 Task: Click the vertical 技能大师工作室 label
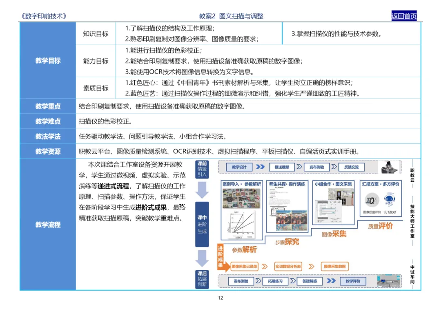(x=412, y=221)
